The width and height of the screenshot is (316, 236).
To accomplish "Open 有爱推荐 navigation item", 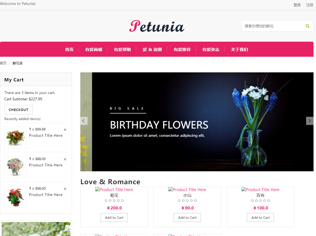I will click(182, 49).
